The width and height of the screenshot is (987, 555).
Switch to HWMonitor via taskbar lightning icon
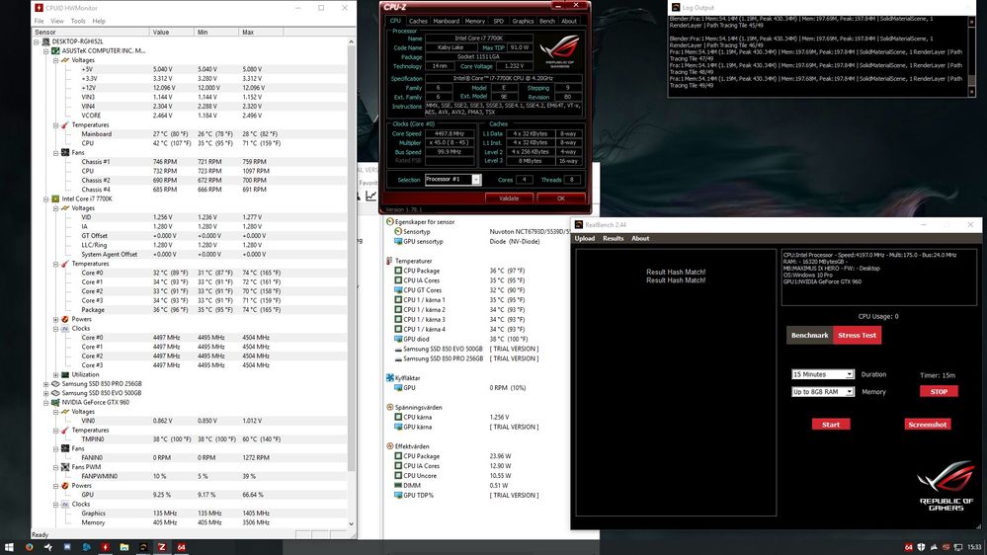(105, 547)
